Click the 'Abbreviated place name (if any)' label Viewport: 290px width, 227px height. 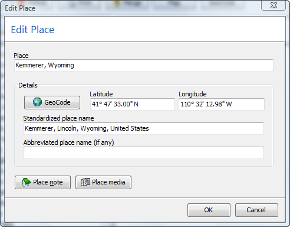(68, 142)
